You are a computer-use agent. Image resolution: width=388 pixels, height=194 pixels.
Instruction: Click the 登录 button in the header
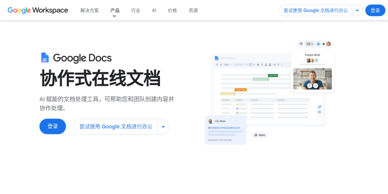[375, 10]
